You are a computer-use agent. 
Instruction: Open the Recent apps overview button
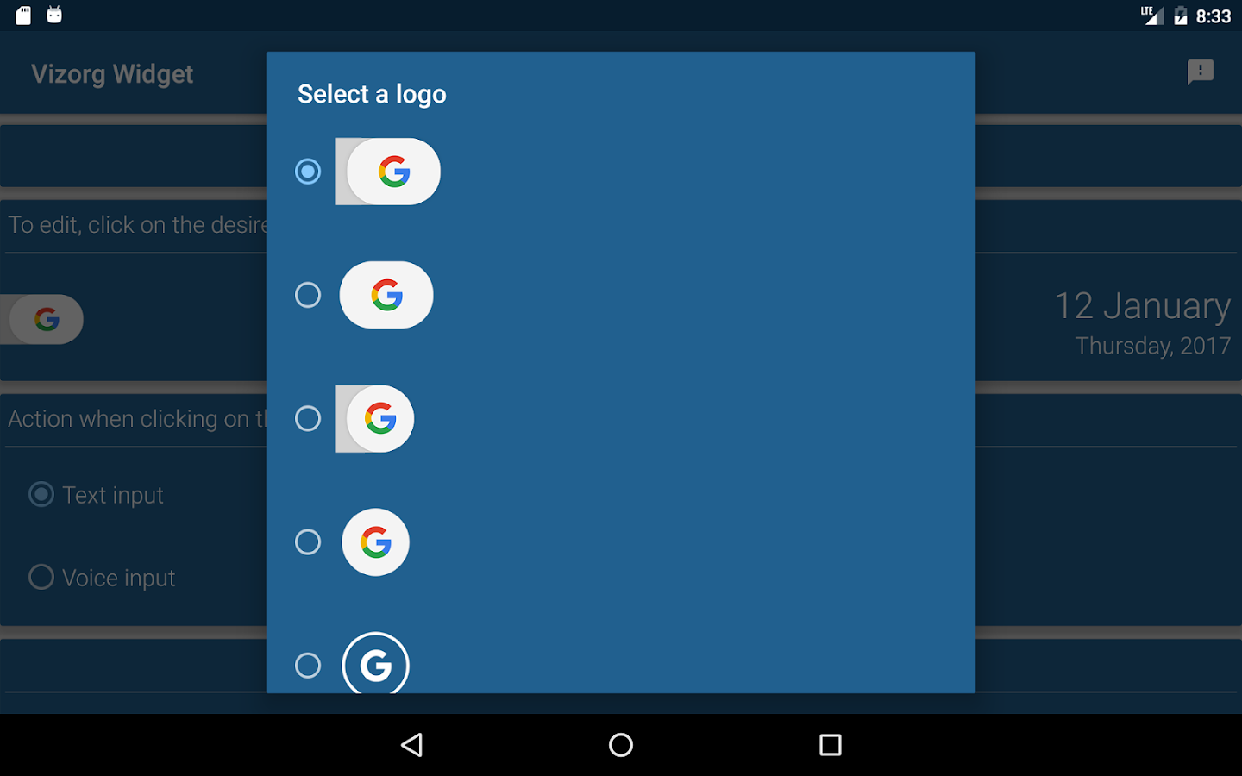[831, 745]
